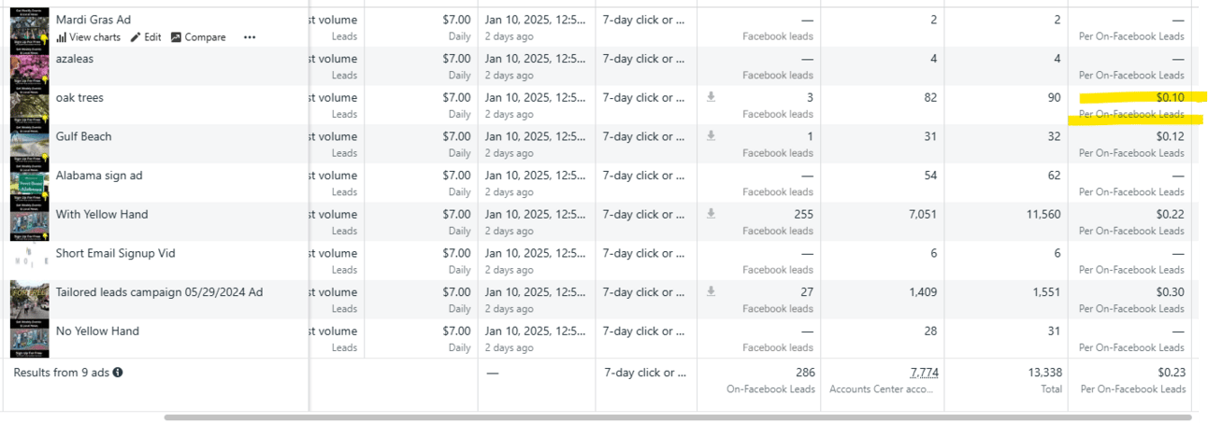Click the highlighted $0.10 cost per lead

[x=1170, y=97]
